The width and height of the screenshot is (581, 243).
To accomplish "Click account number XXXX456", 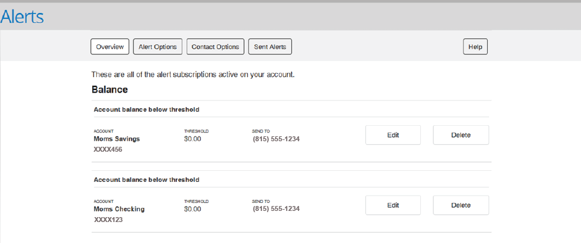I will pos(108,150).
